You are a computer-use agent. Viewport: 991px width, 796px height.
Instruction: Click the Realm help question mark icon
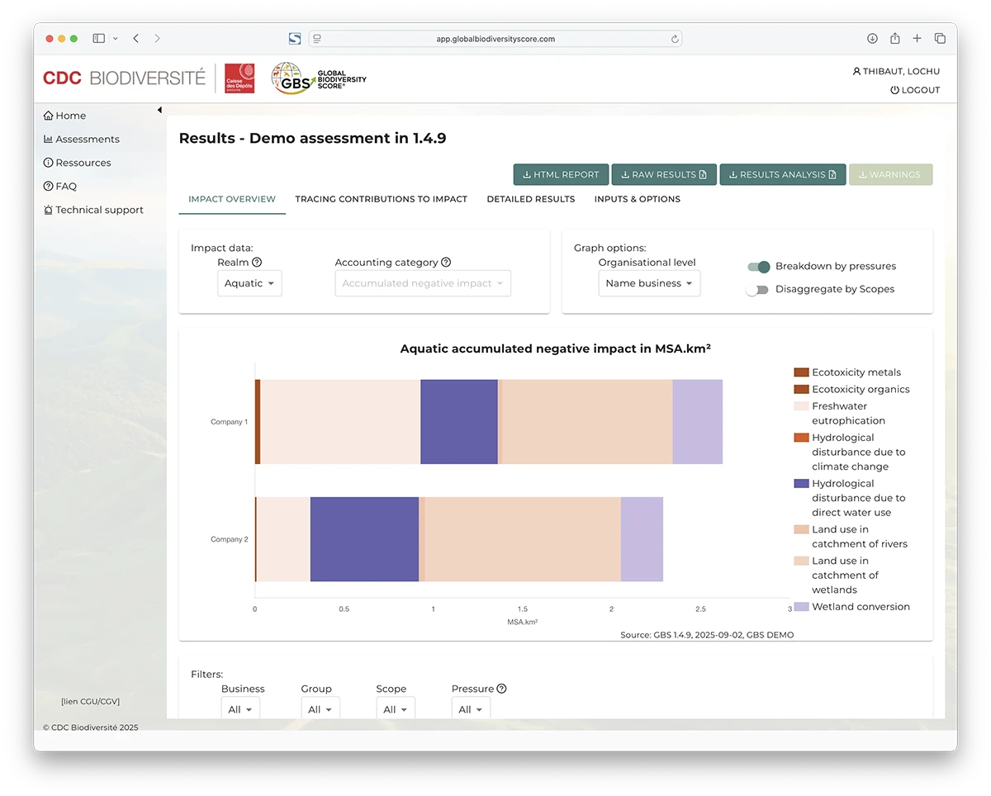[257, 263]
